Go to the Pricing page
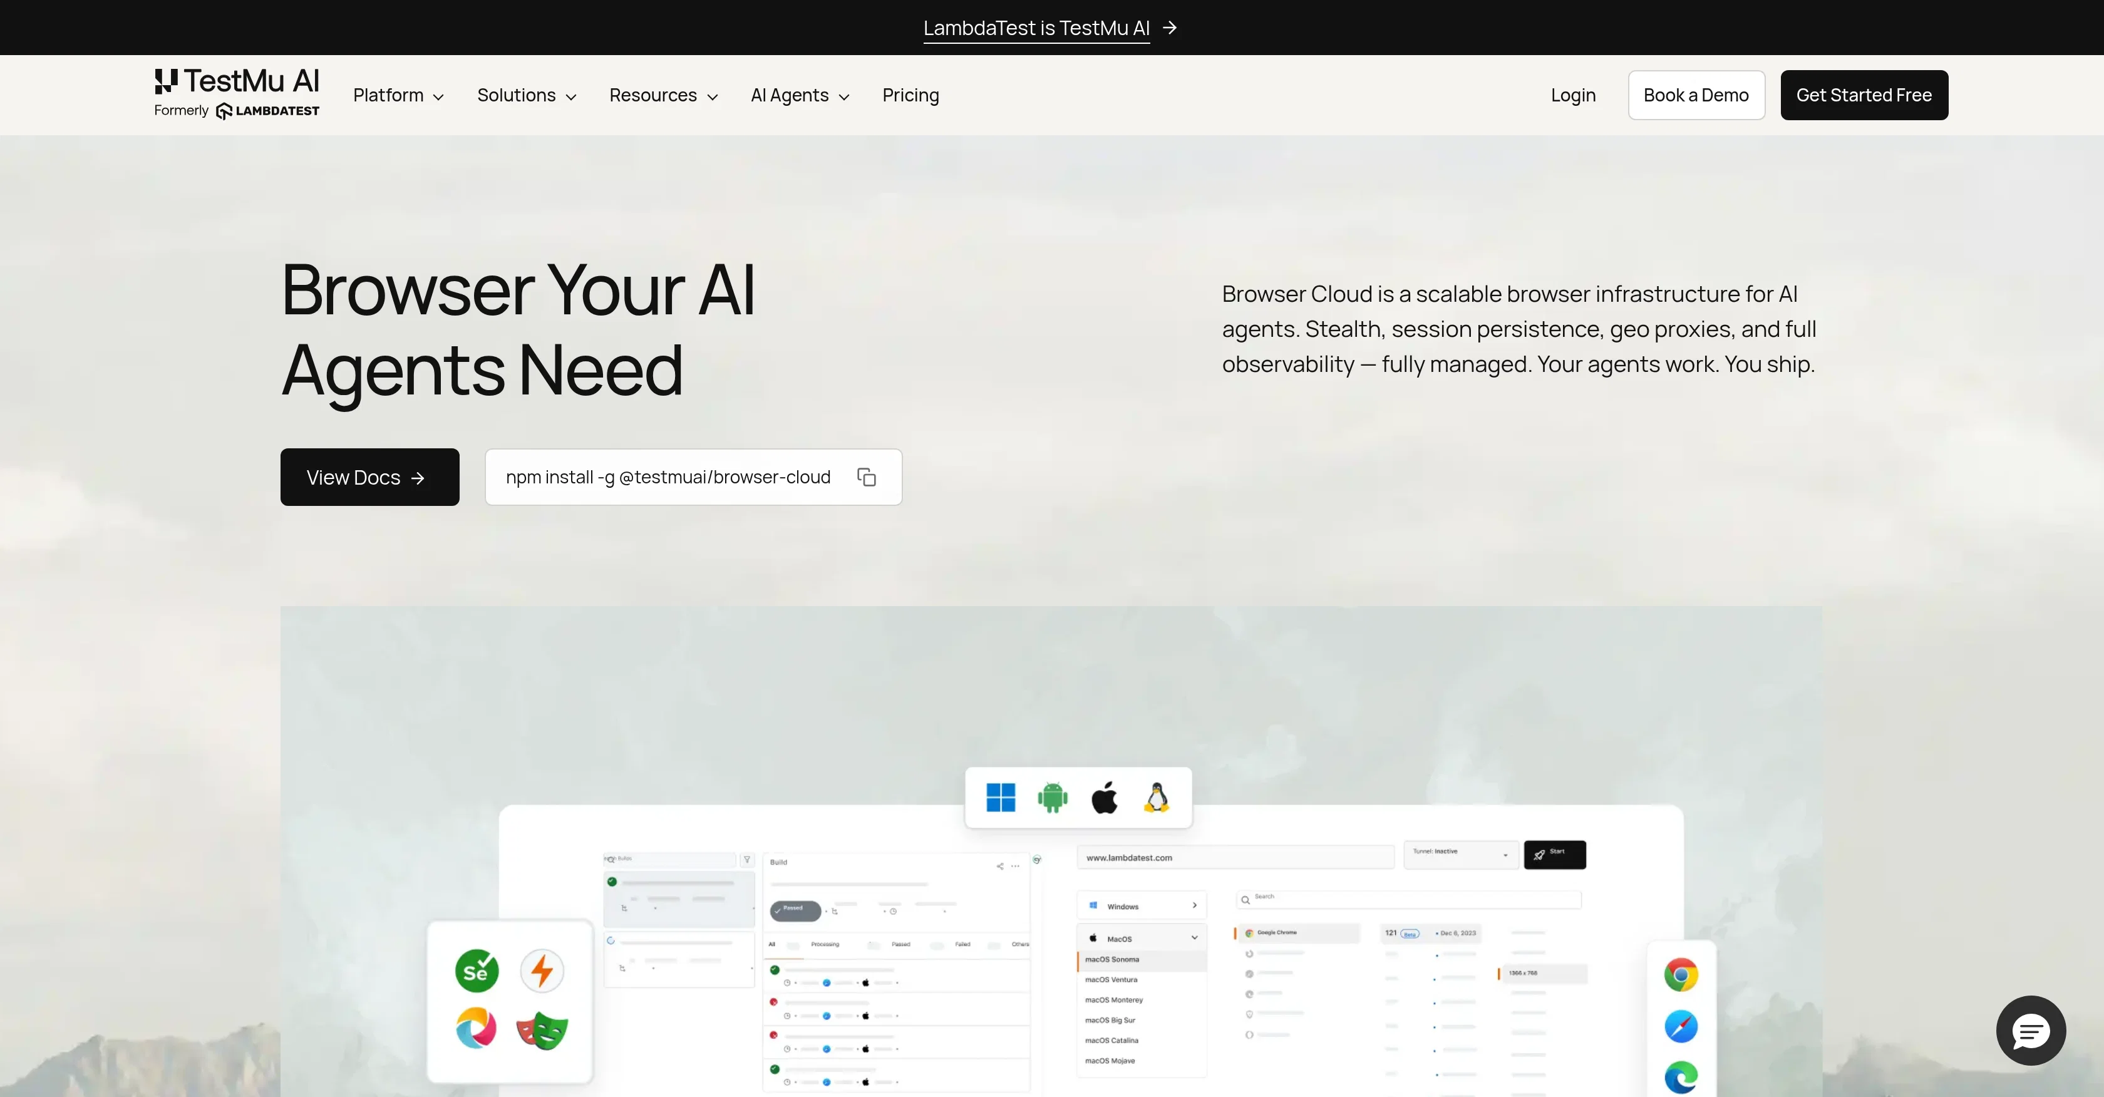This screenshot has height=1097, width=2104. point(910,96)
